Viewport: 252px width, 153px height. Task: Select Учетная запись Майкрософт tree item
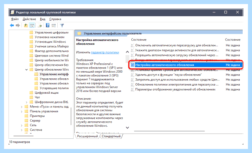[52, 46]
